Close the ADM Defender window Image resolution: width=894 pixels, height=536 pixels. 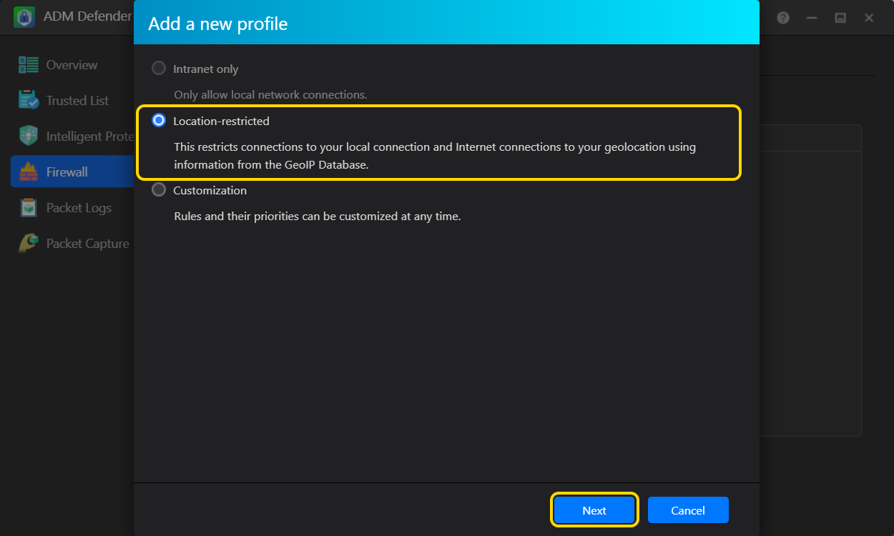[869, 18]
